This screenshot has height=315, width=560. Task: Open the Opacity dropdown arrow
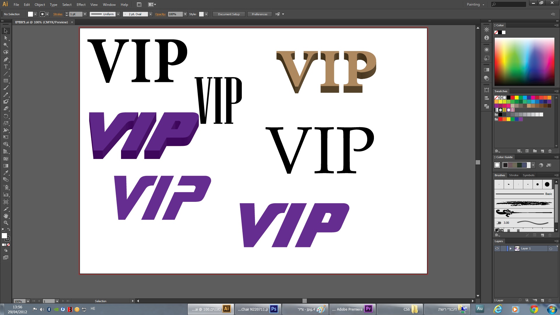pos(185,14)
